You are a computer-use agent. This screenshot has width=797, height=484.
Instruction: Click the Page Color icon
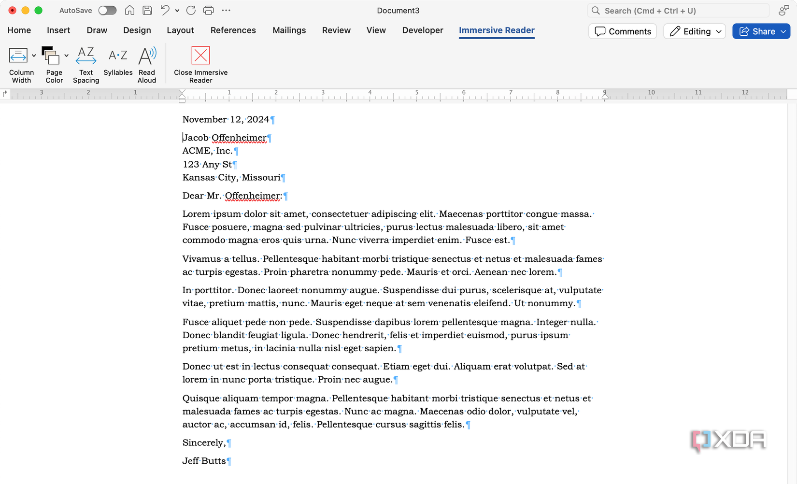click(x=50, y=56)
